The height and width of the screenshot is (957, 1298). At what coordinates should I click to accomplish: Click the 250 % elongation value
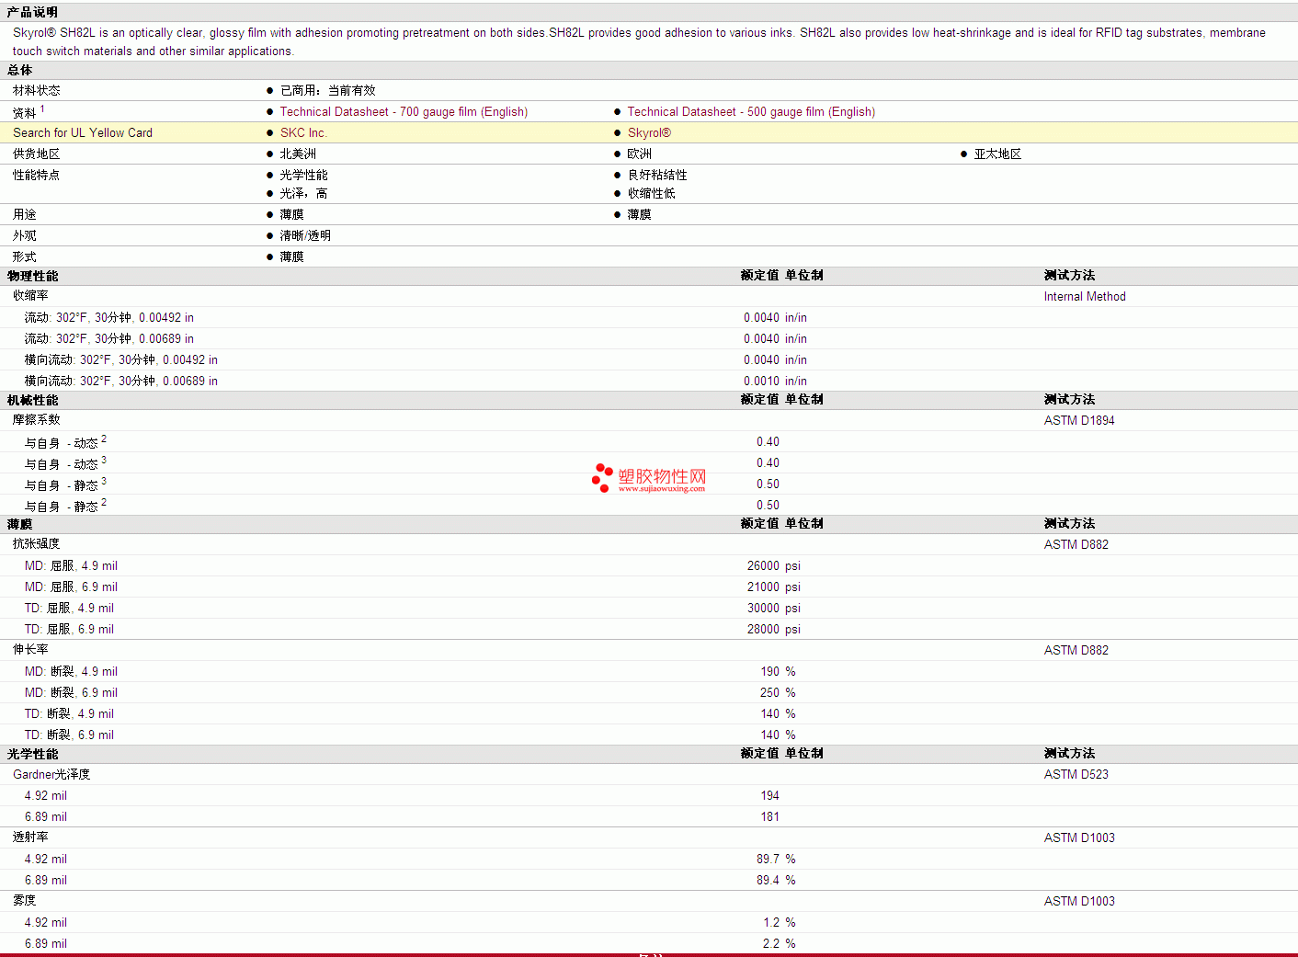pos(778,692)
